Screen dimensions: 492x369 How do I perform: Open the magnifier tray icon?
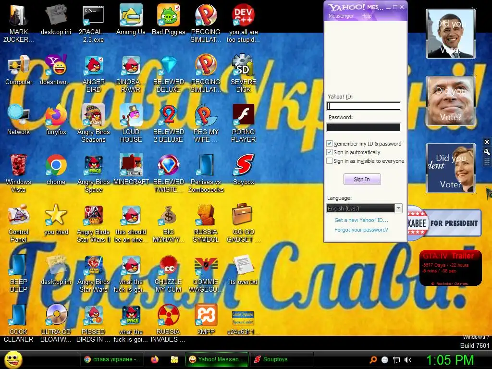tap(373, 360)
